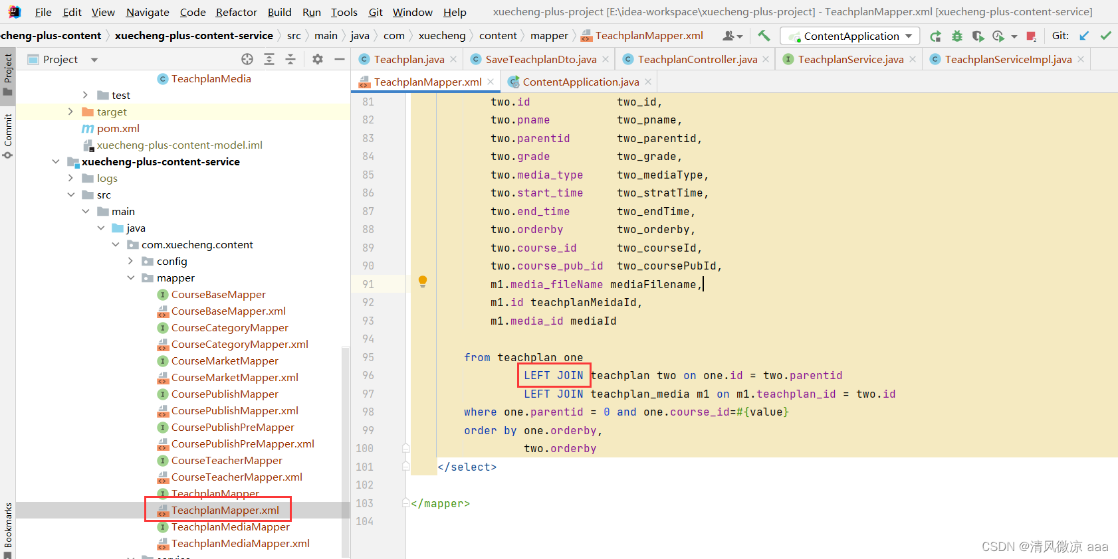Close the TeachplanController.java tab
This screenshot has height=559, width=1118.
click(766, 59)
